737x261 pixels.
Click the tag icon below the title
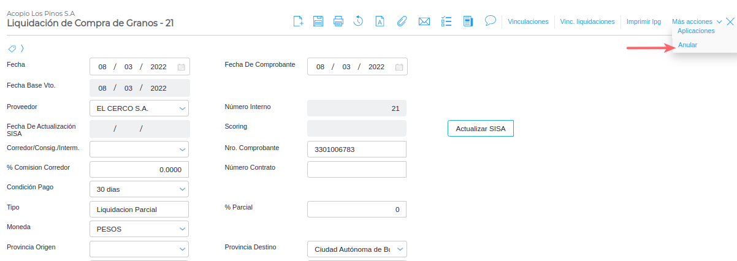pos(12,48)
